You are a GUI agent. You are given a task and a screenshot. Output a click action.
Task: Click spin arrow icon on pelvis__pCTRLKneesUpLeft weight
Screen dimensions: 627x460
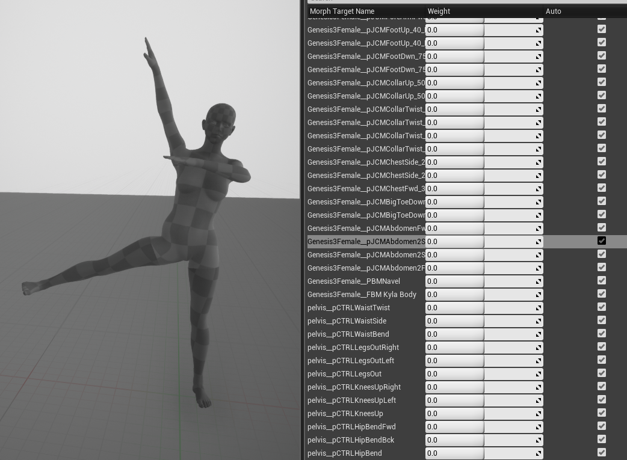coord(539,400)
